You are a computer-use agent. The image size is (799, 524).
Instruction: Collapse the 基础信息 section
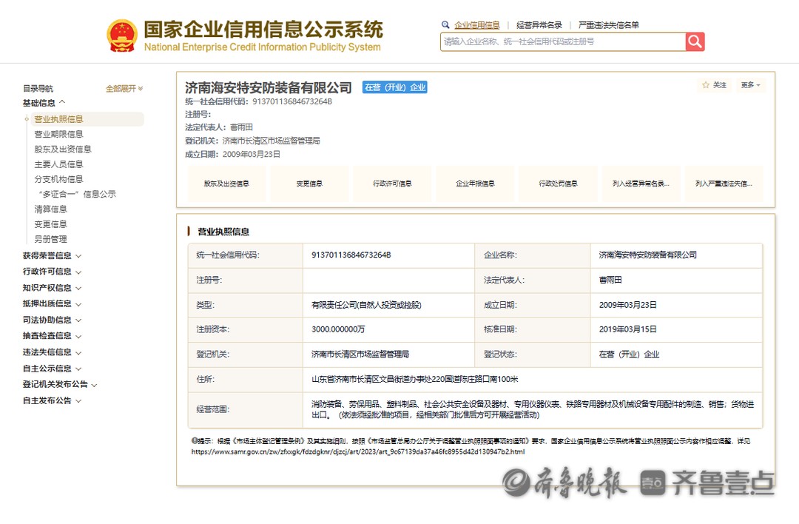coord(44,103)
